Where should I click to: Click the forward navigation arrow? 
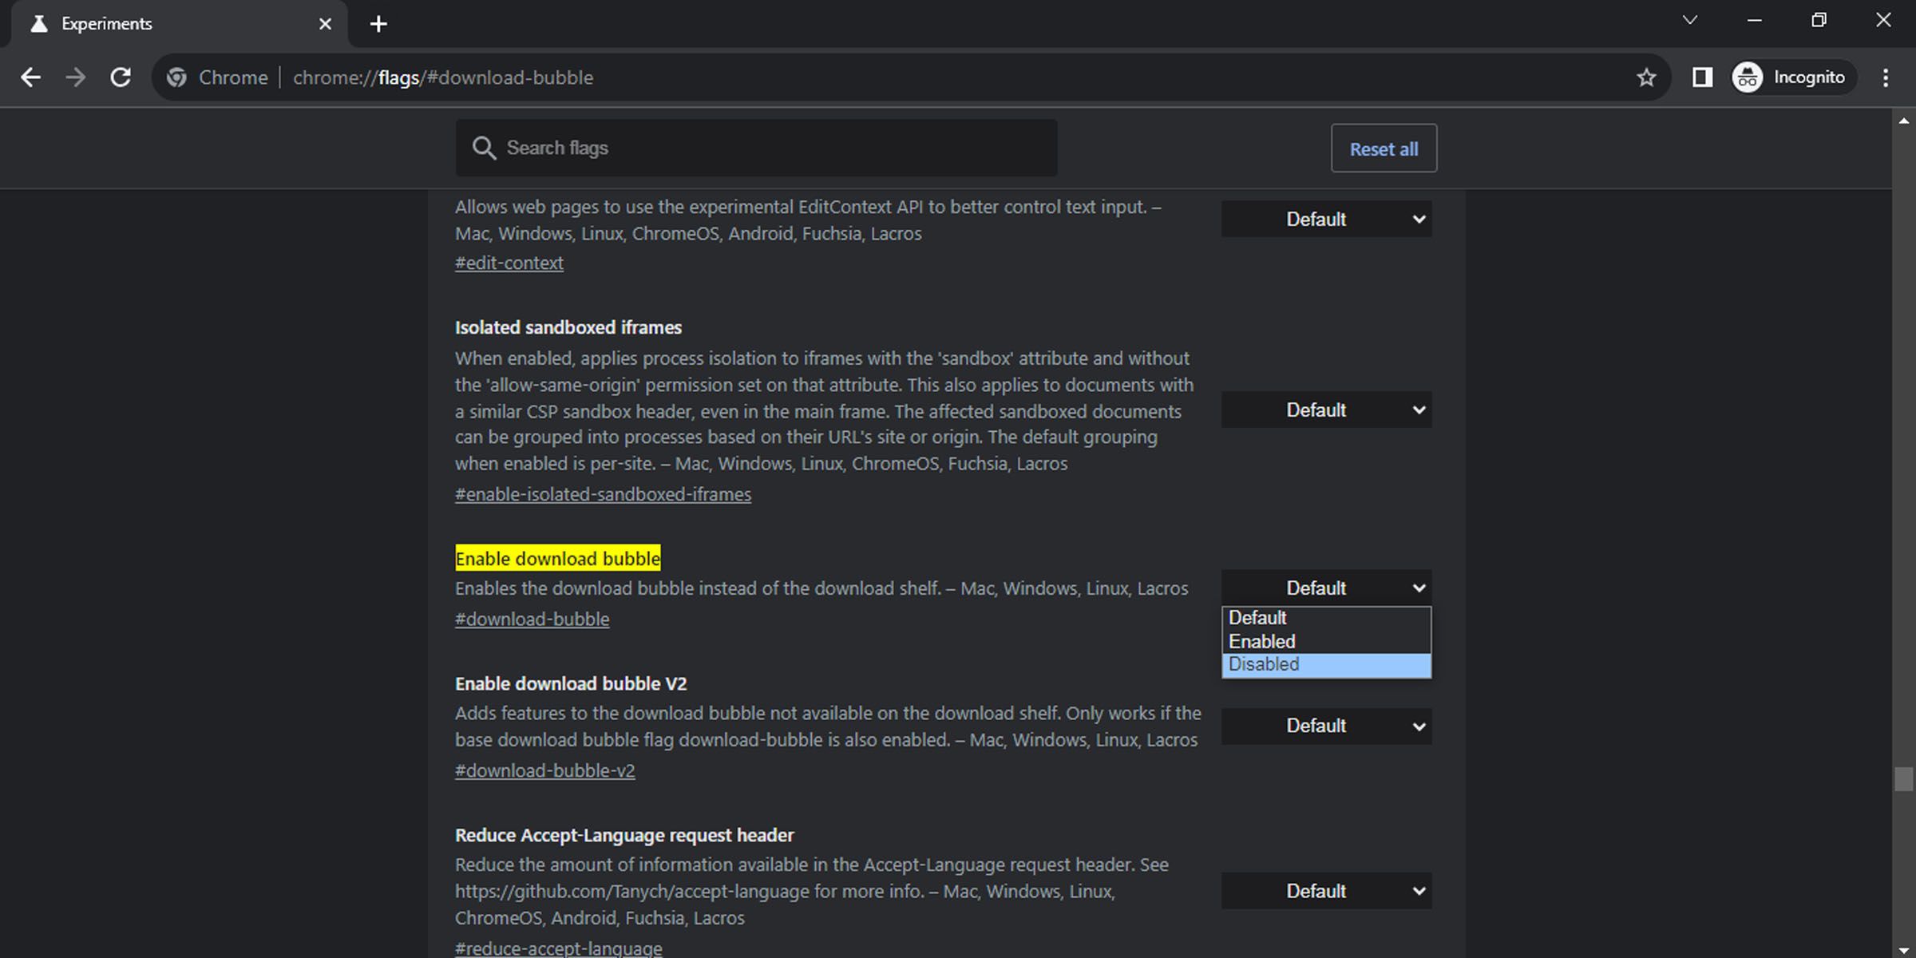pyautogui.click(x=76, y=77)
